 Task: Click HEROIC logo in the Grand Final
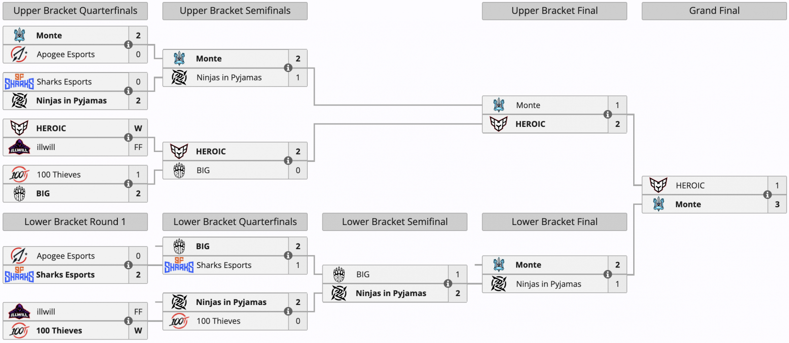[x=658, y=186]
